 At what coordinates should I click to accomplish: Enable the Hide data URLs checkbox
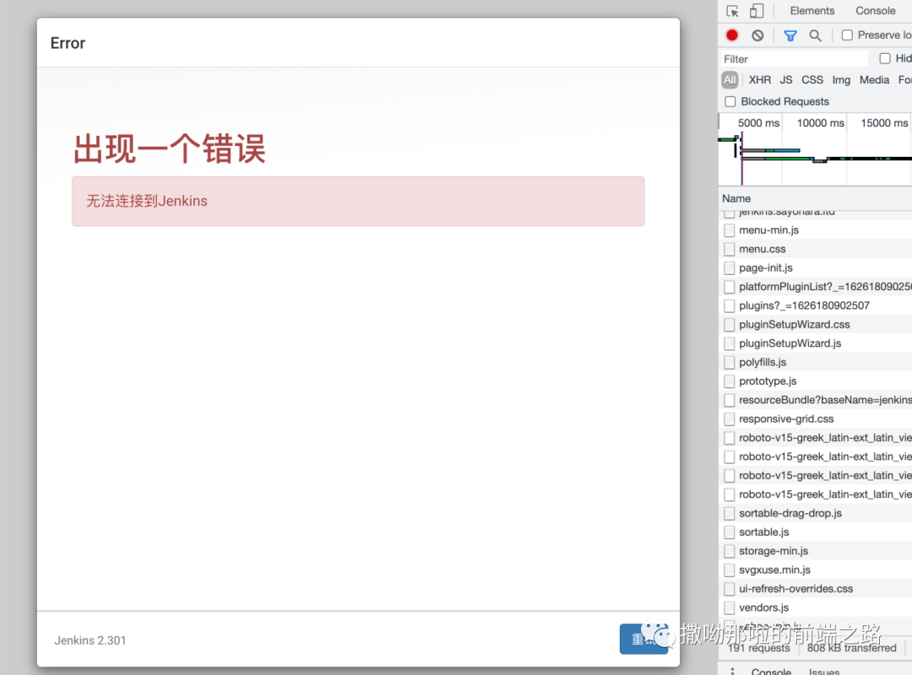885,58
